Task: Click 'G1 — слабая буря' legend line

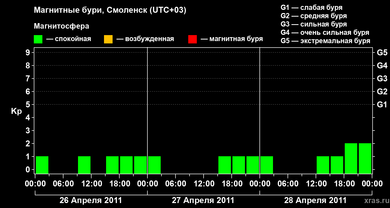Action: pos(311,8)
